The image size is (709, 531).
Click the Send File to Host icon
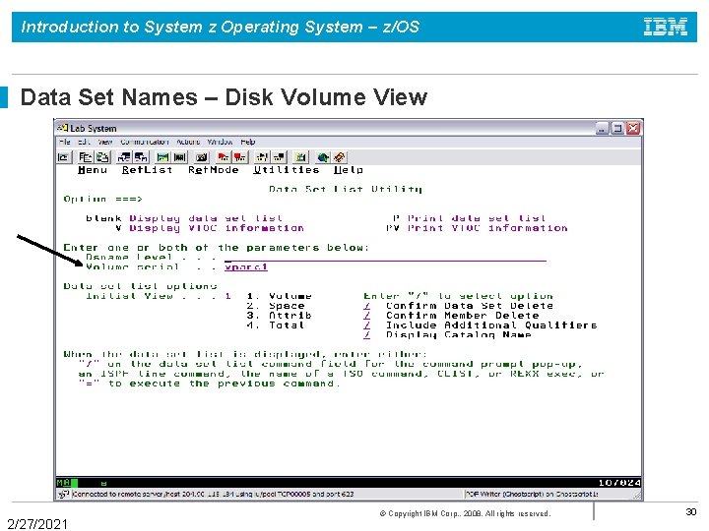coord(124,157)
